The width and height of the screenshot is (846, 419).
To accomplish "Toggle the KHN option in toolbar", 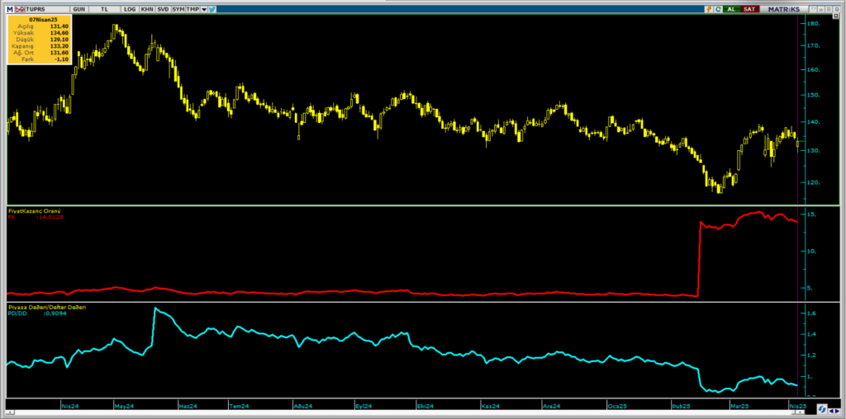I will point(146,8).
